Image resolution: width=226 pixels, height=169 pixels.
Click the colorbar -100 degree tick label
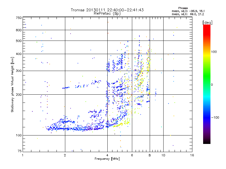[215, 117]
